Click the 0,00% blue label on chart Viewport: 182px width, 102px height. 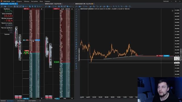coord(166,56)
